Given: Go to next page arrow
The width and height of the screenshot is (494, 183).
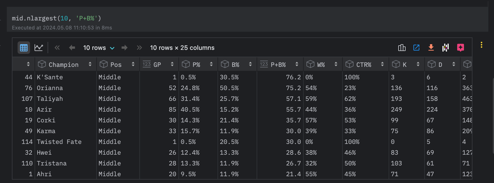Looking at the screenshot, I should pos(124,48).
